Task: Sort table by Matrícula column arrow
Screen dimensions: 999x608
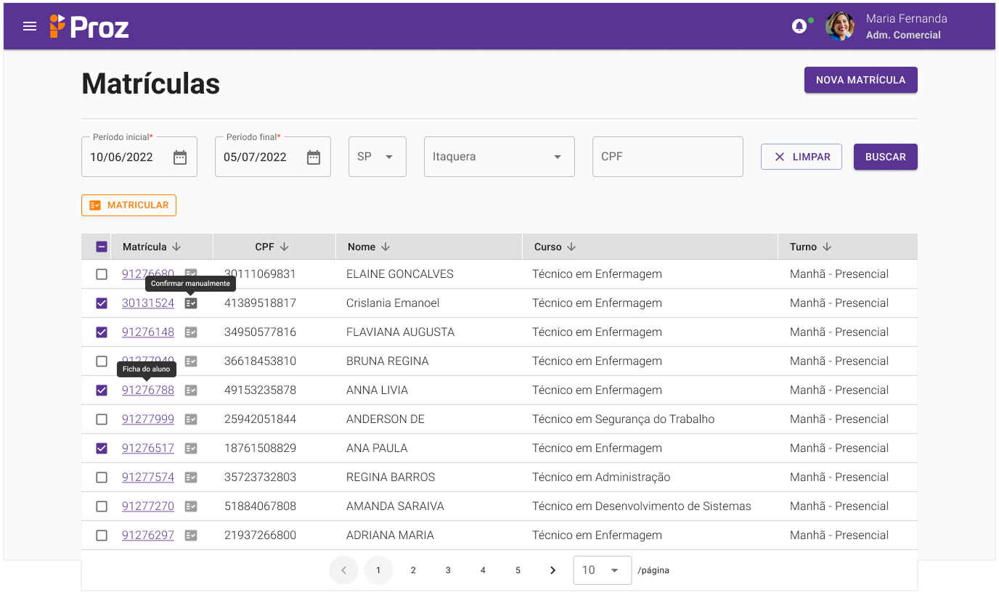Action: tap(176, 247)
